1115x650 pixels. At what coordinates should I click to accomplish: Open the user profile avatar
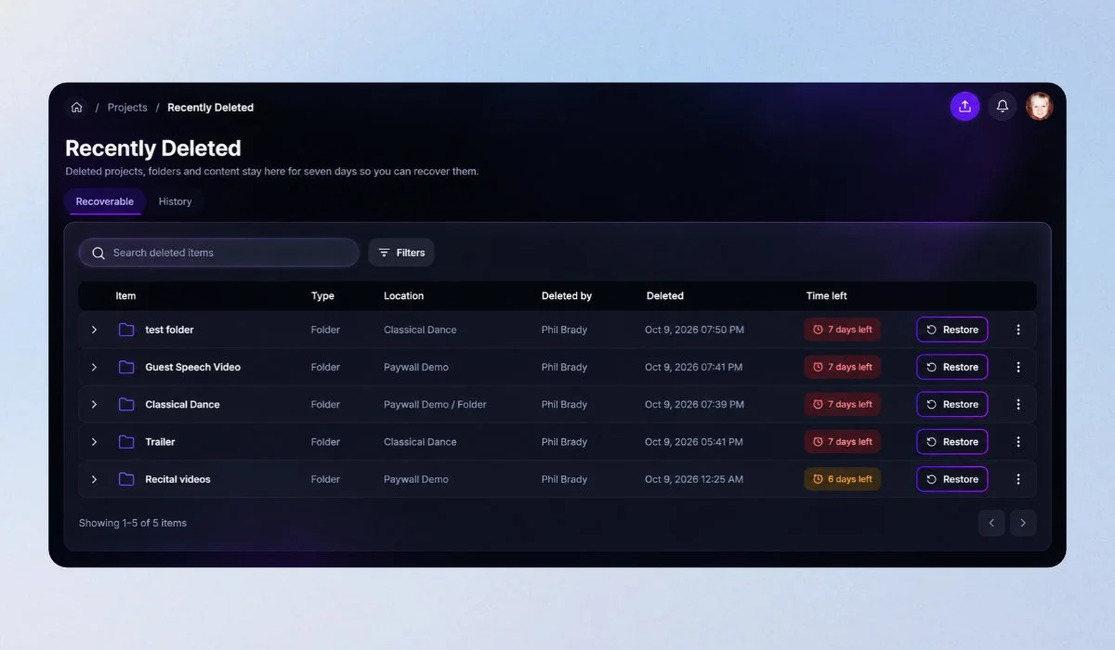(1039, 107)
